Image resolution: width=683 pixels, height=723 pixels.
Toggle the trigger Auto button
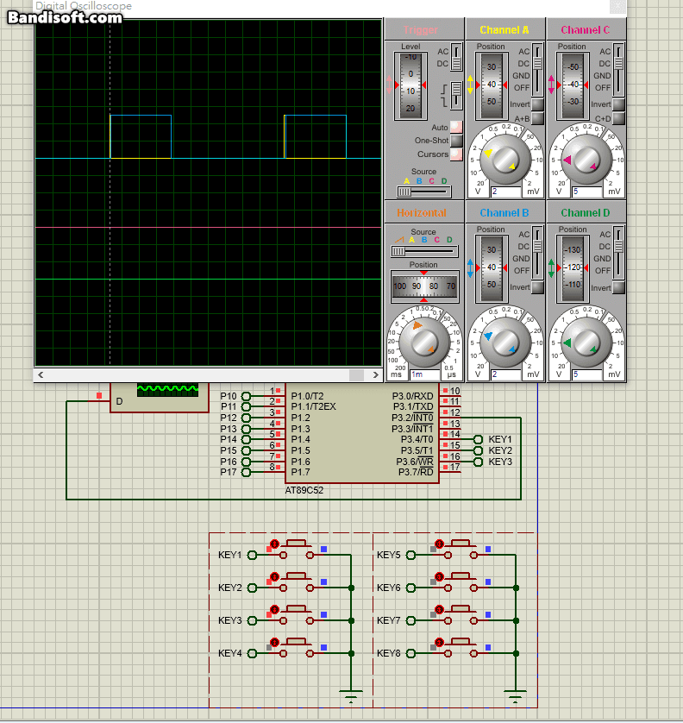pos(456,127)
